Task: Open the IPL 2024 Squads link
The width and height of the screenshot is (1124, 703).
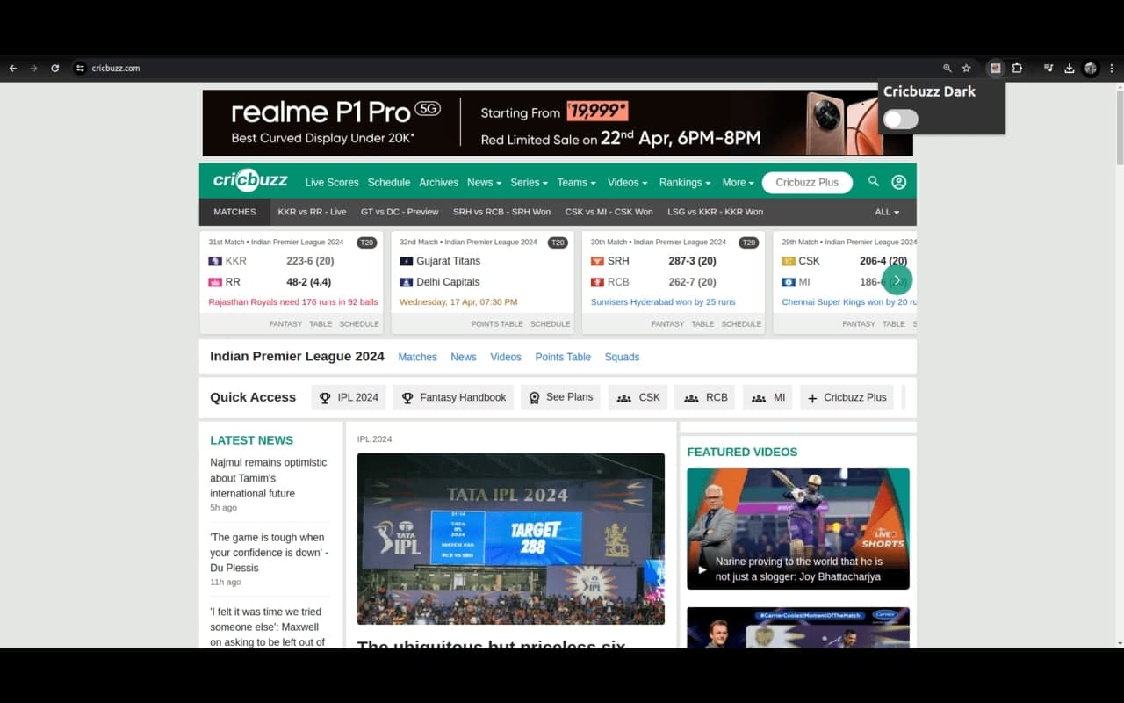Action: tap(622, 357)
